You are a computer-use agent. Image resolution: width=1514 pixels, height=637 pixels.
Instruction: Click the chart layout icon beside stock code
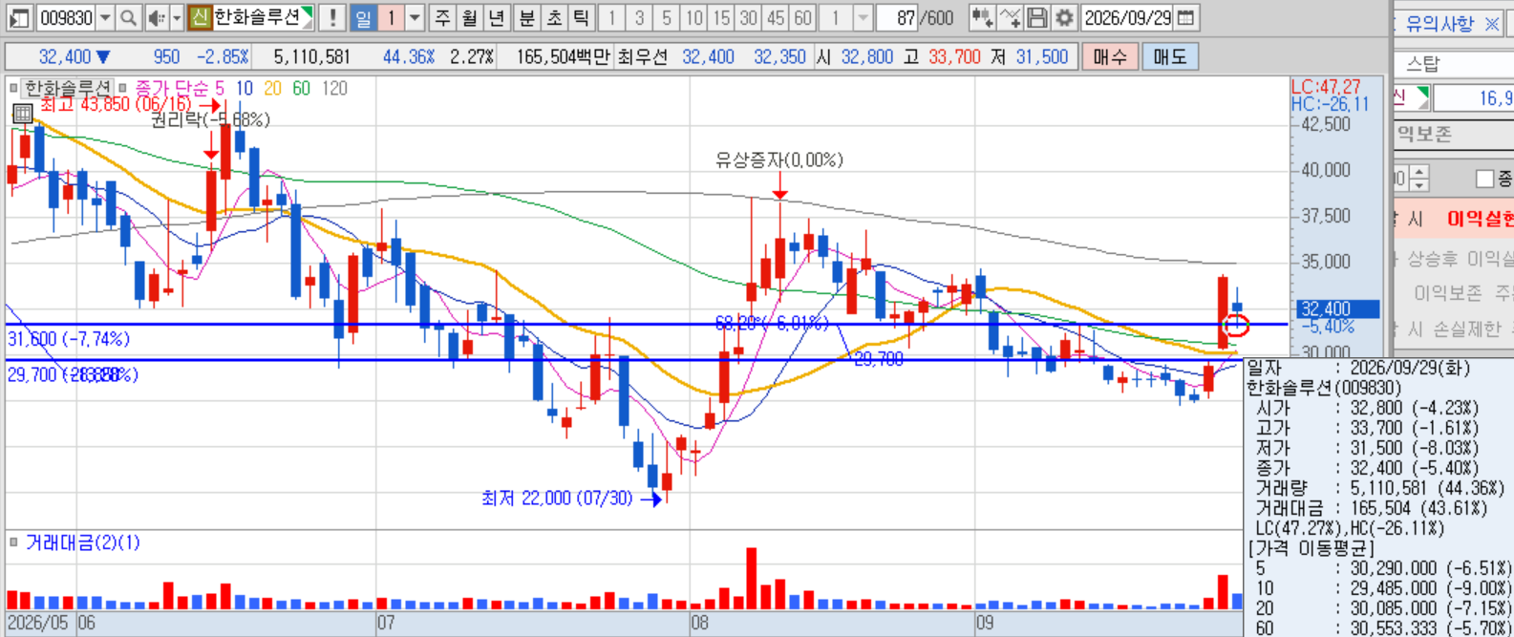tap(19, 17)
